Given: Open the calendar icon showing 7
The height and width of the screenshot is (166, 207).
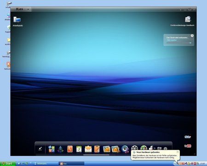Looking at the screenshot, I should click(x=79, y=149).
